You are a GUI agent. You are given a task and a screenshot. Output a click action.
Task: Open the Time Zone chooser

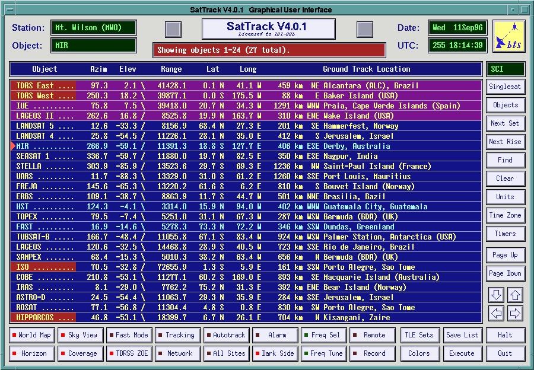click(505, 215)
